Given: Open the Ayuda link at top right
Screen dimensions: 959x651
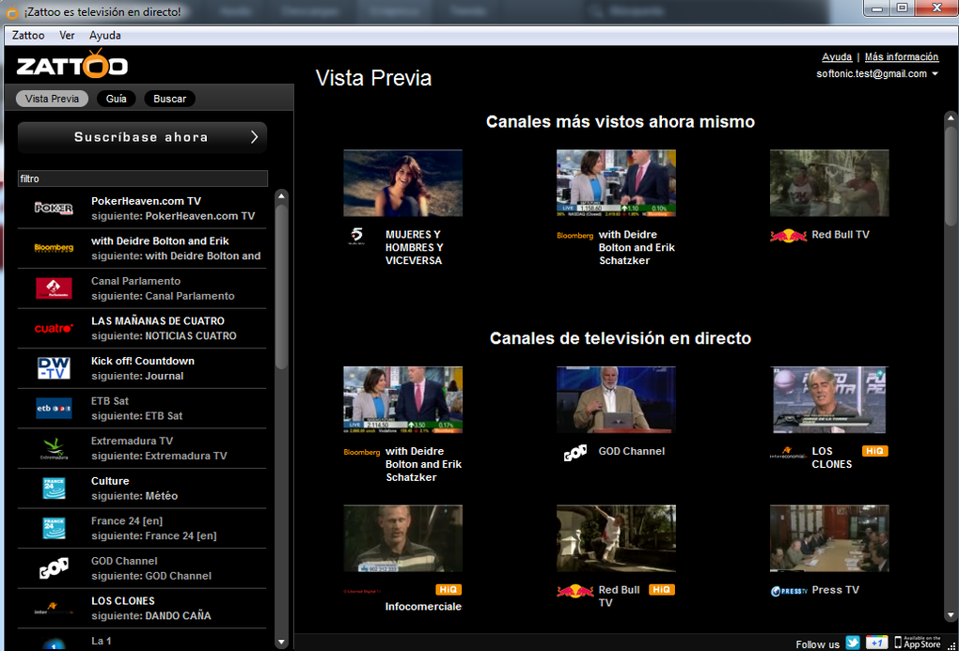Looking at the screenshot, I should (837, 57).
